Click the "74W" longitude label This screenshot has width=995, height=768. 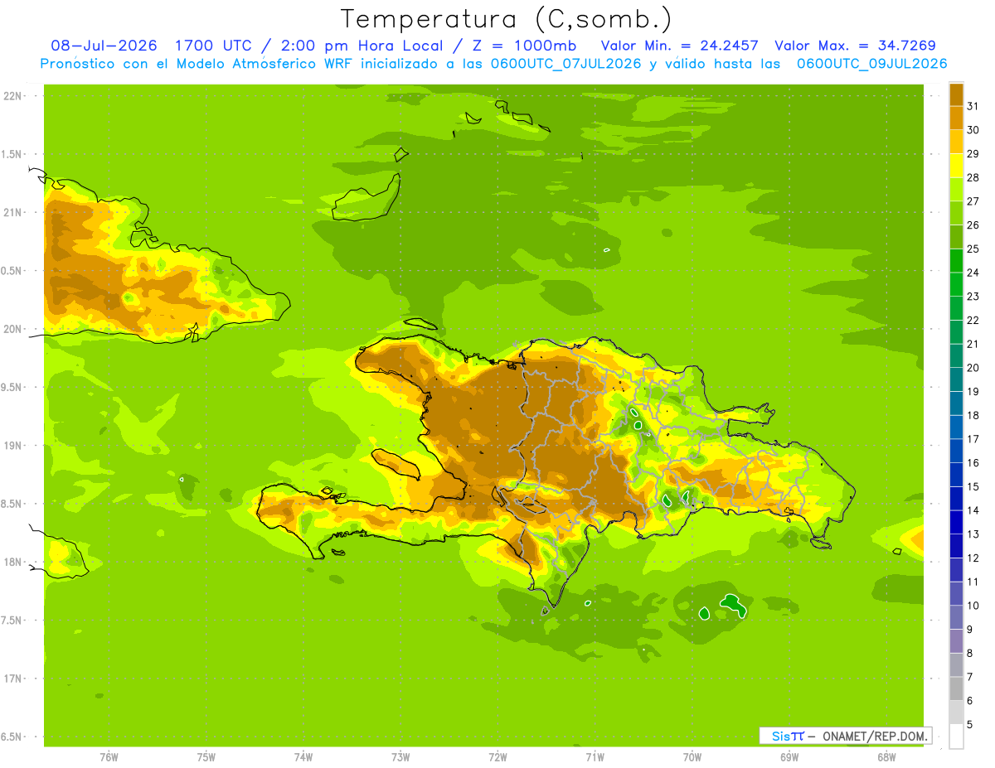click(303, 756)
